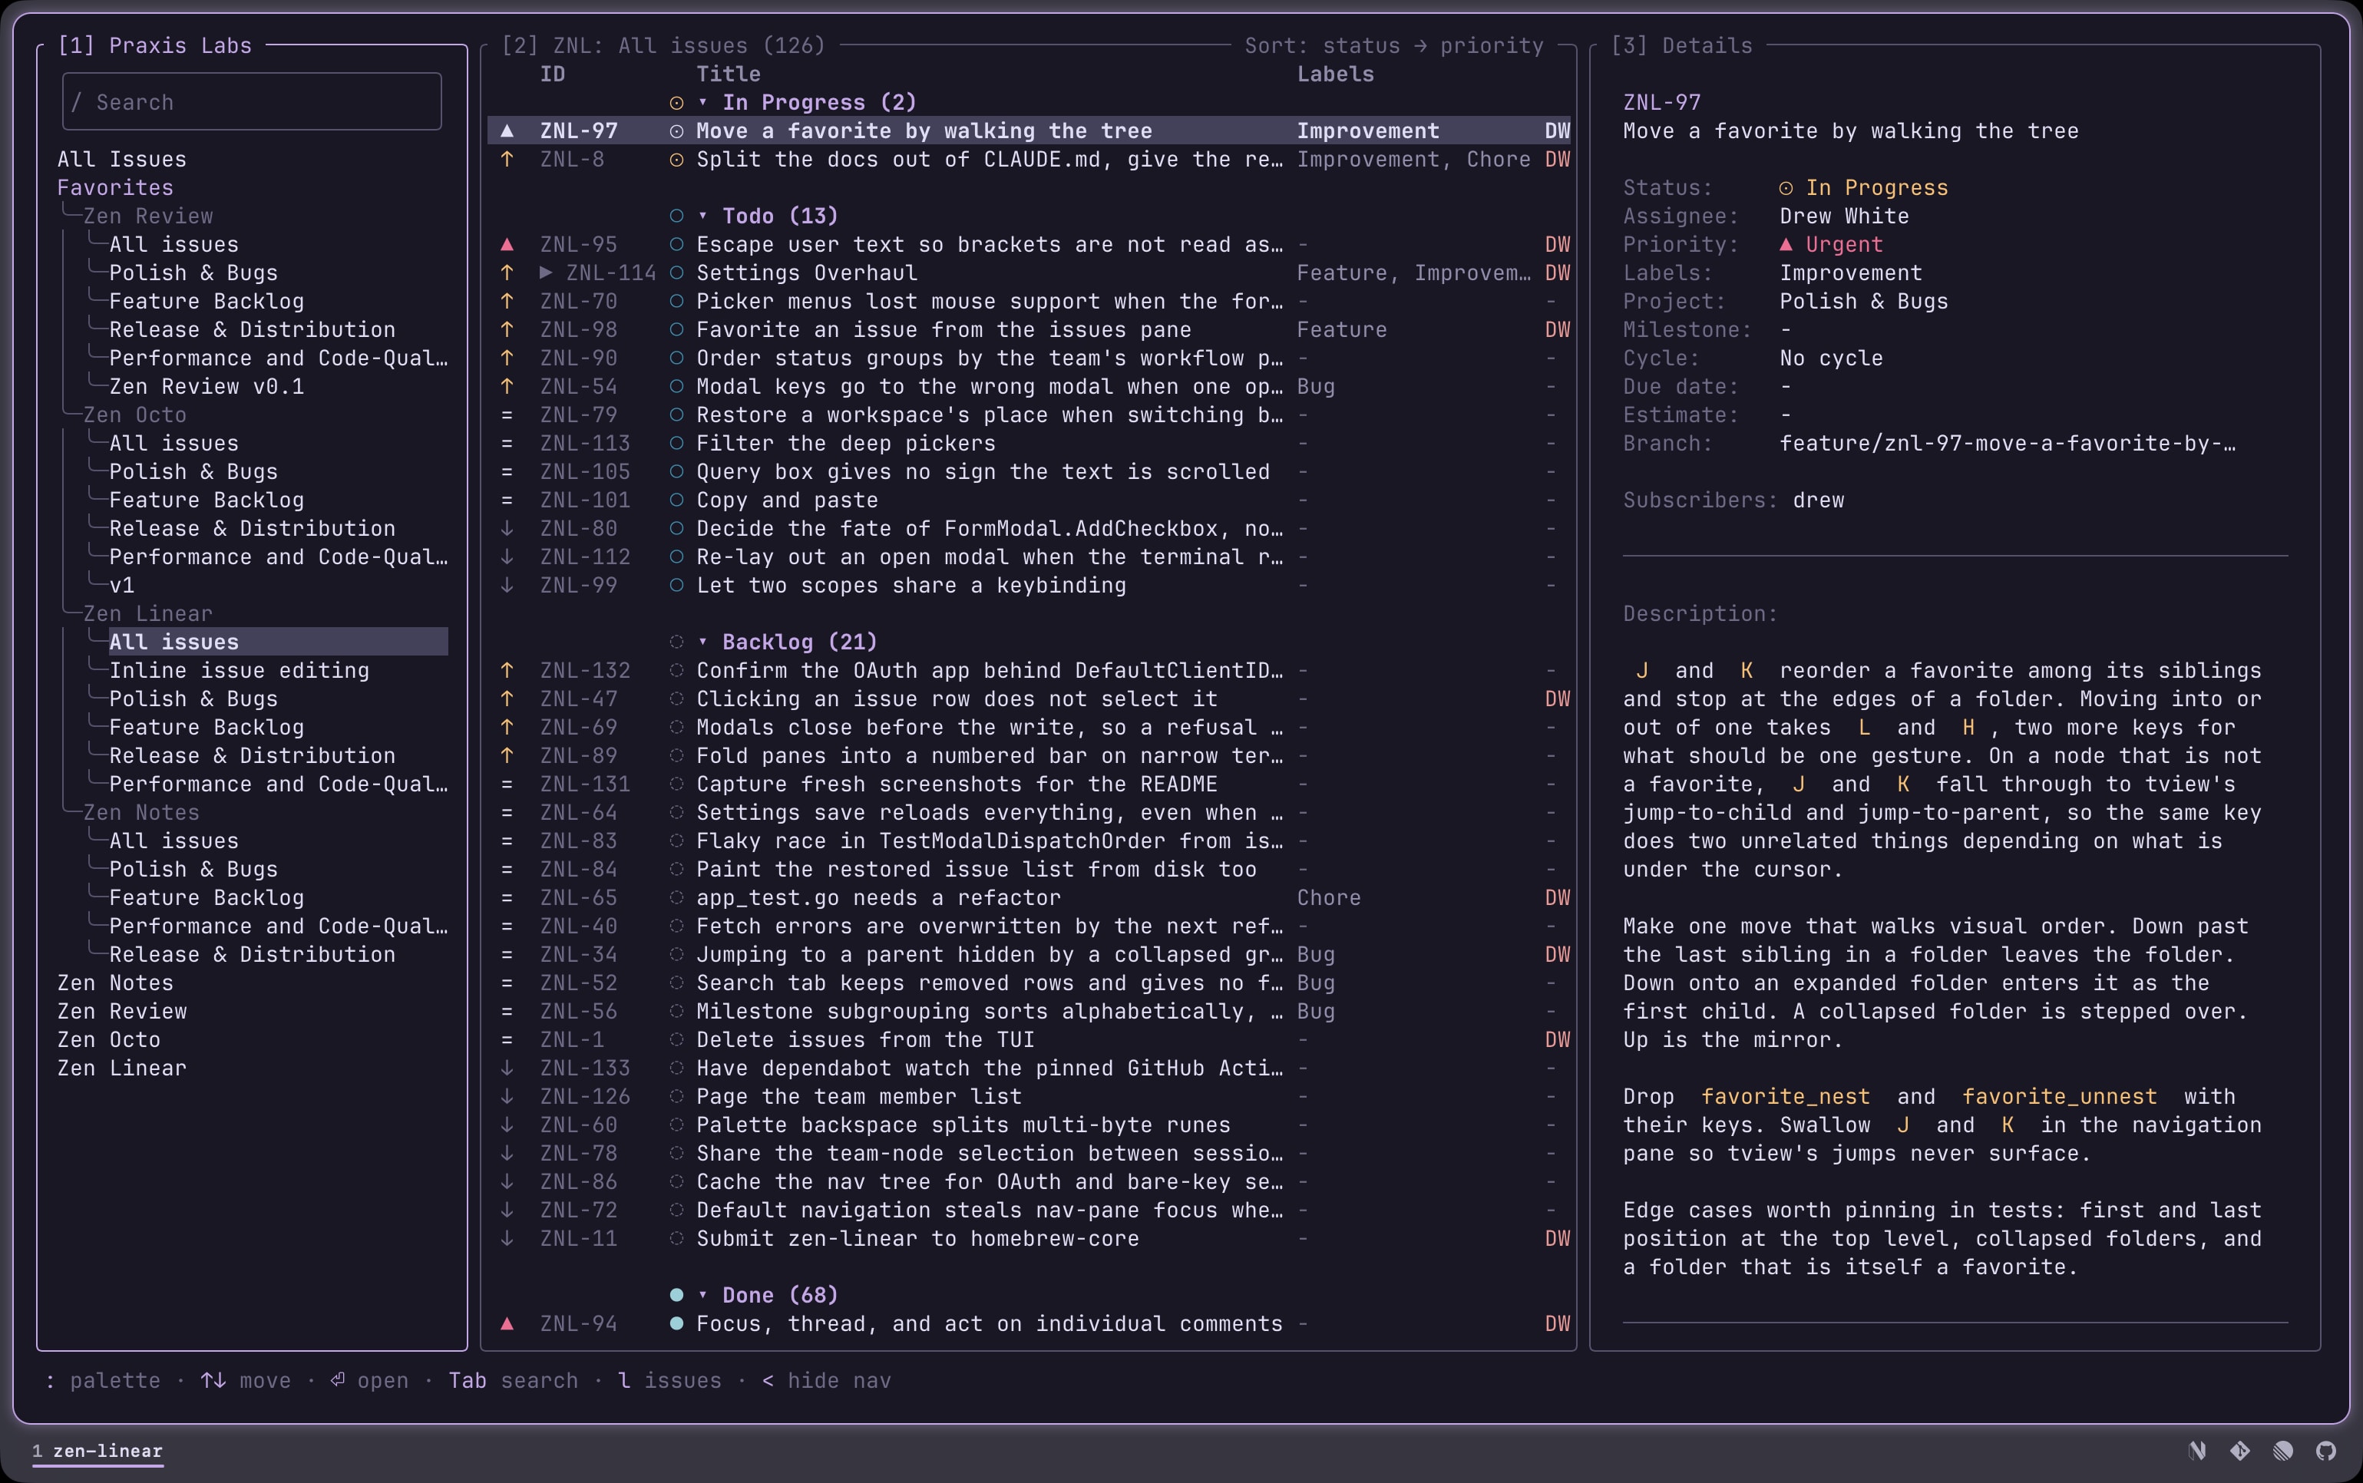Collapse the In Progress (2) group

(x=702, y=102)
